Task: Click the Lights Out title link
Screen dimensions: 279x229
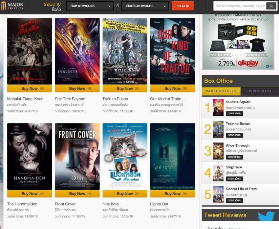Action: [x=159, y=204]
